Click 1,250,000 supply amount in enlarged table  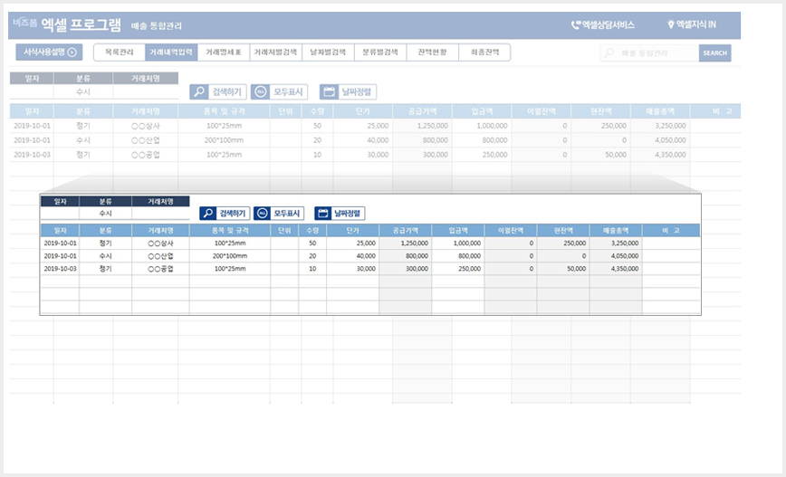tap(406, 243)
